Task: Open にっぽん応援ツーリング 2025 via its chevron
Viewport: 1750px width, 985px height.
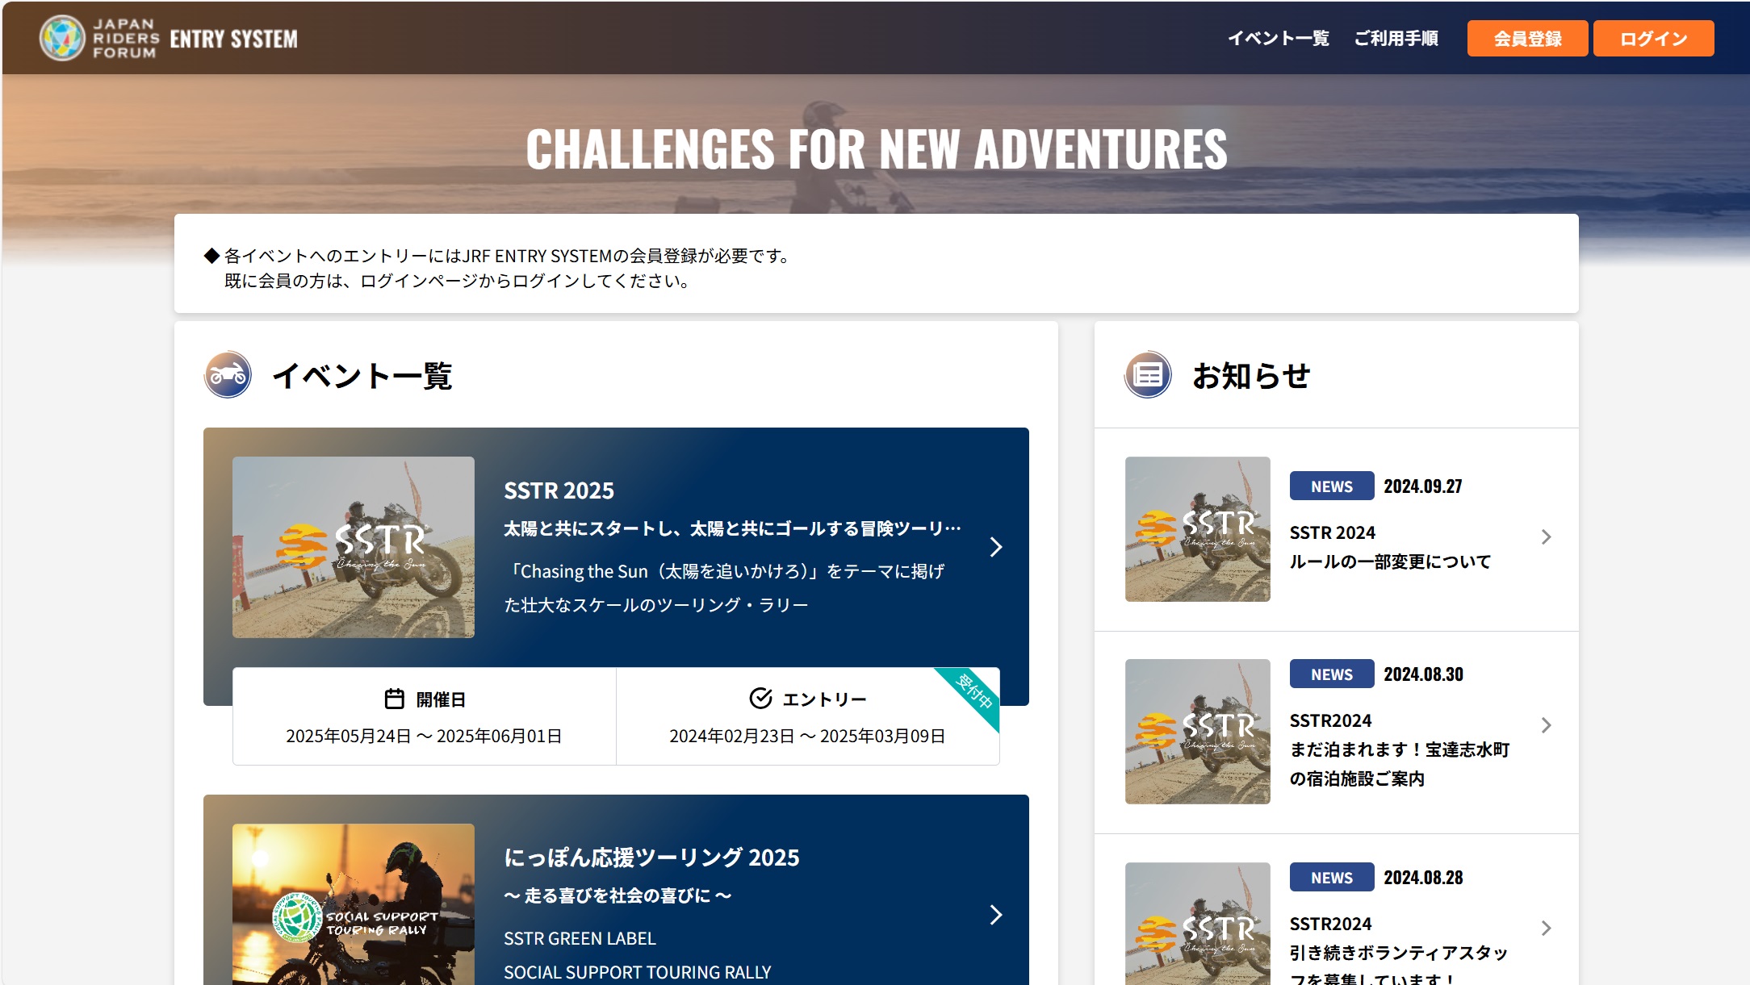Action: pyautogui.click(x=996, y=915)
